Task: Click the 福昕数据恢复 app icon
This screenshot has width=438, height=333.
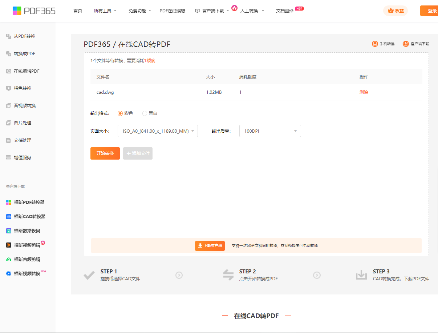Action: (9, 231)
